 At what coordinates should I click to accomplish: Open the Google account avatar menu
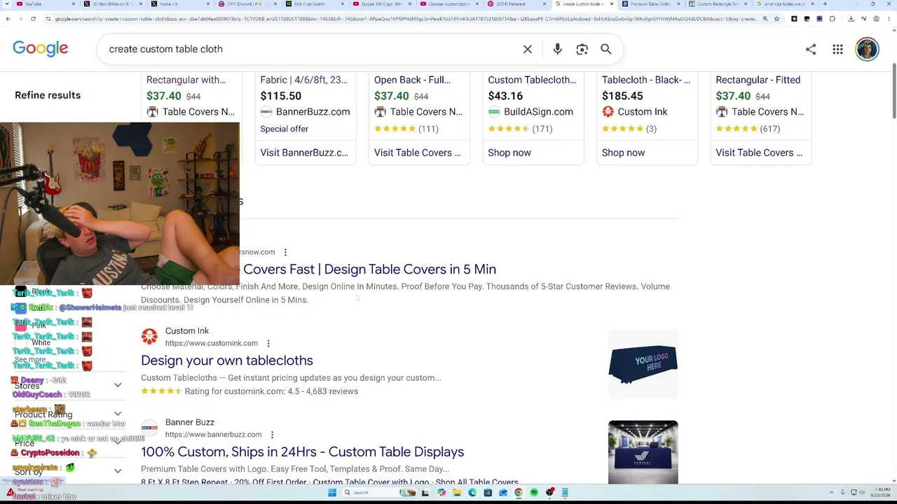pos(867,49)
